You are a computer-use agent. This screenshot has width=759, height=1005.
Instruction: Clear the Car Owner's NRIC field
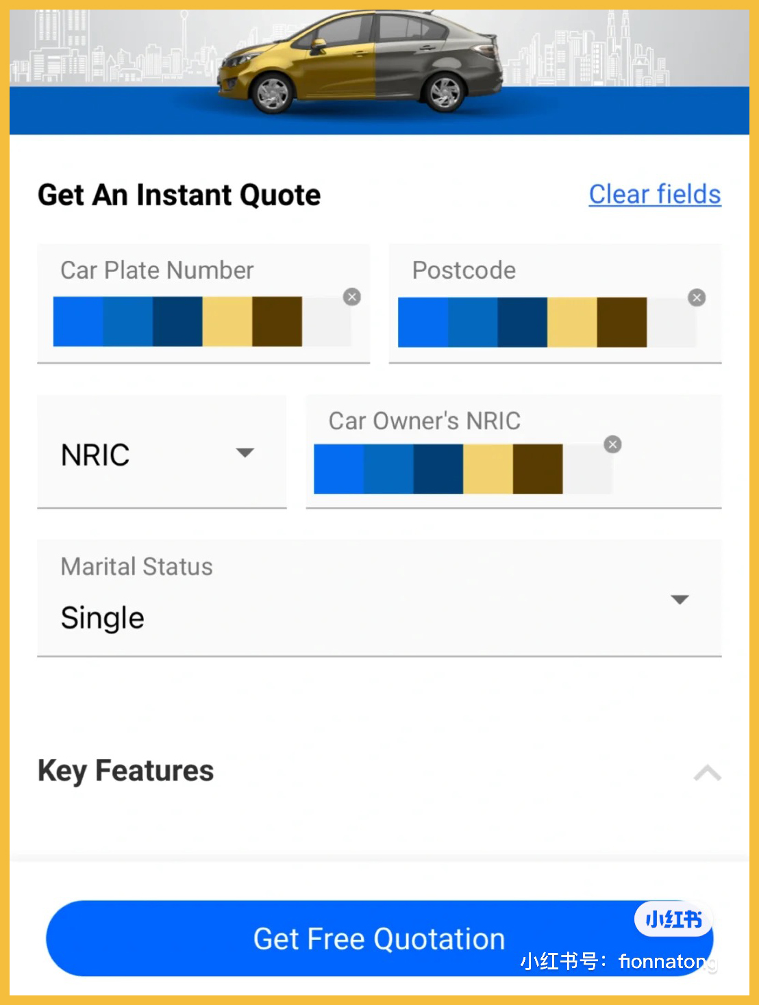pyautogui.click(x=612, y=445)
